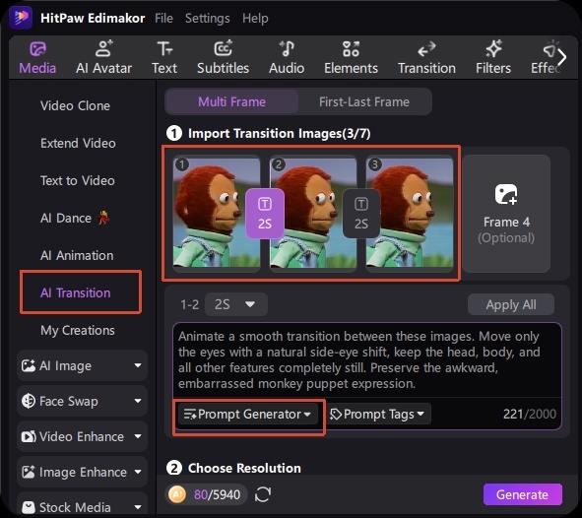Image resolution: width=582 pixels, height=518 pixels.
Task: Click the Choose Resolution heading
Action: click(244, 468)
